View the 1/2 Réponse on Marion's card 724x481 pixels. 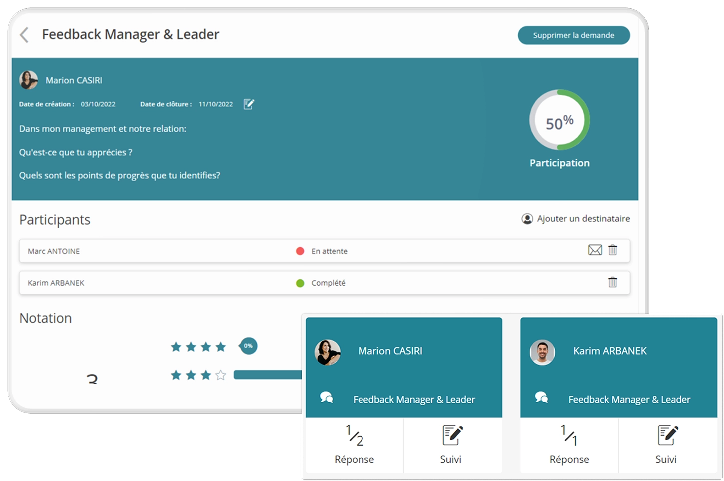(355, 445)
